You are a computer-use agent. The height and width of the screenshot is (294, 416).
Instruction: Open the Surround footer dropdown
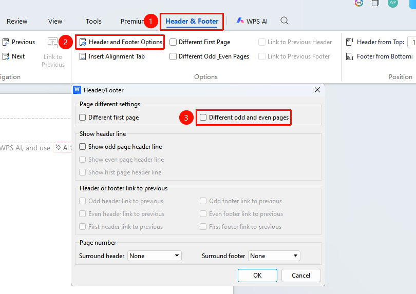coord(274,256)
